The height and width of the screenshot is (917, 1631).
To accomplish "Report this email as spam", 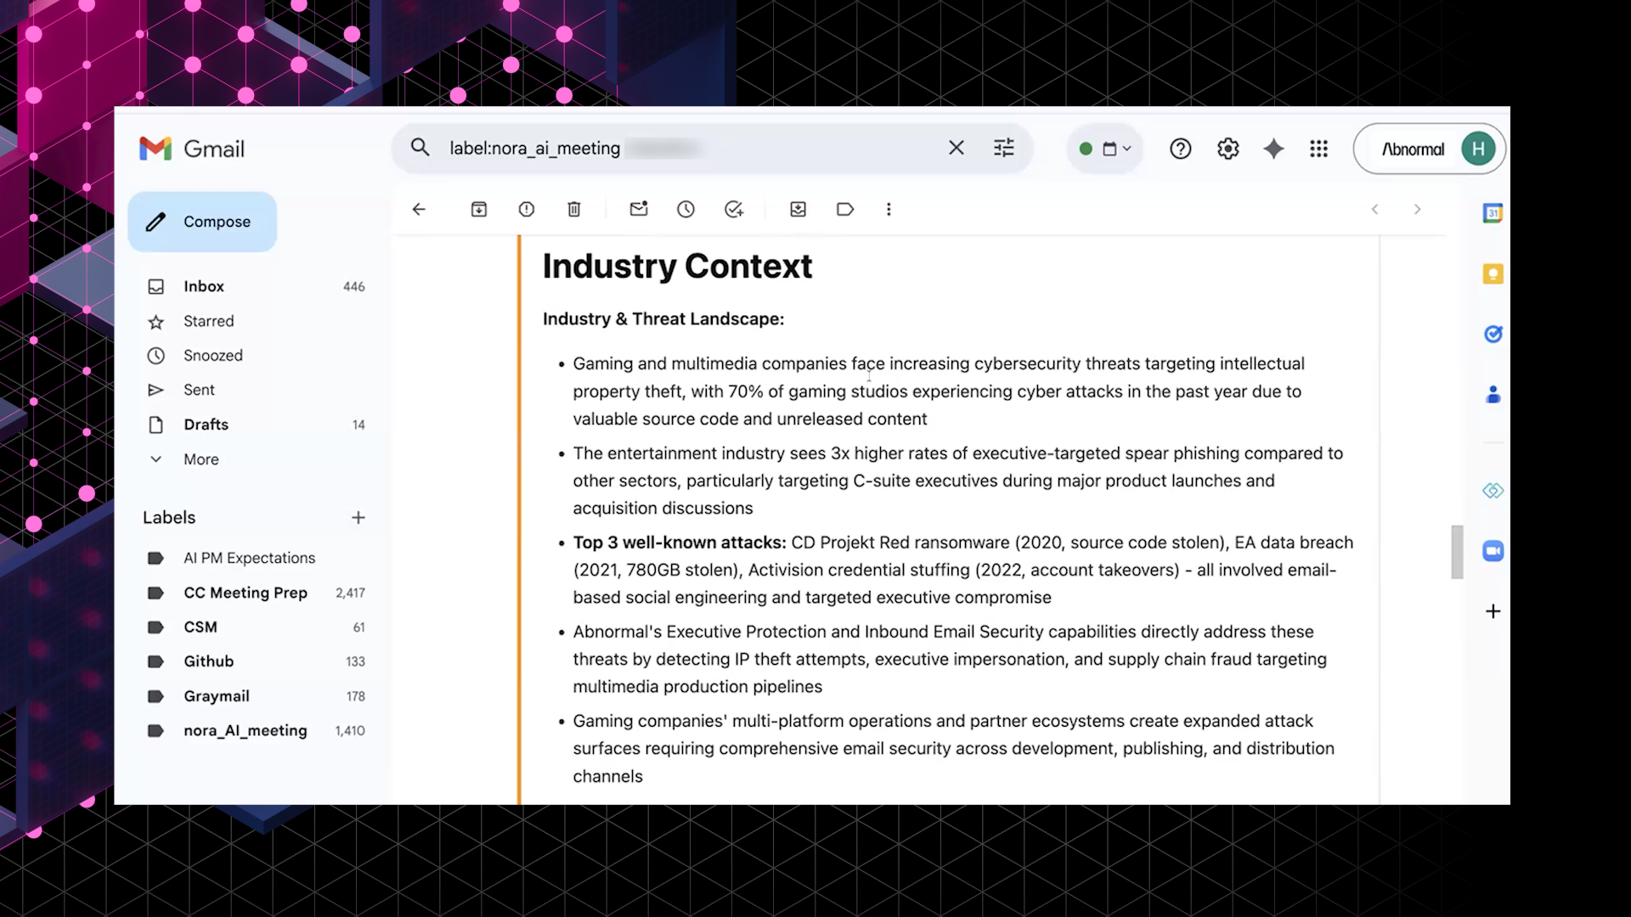I will [527, 209].
